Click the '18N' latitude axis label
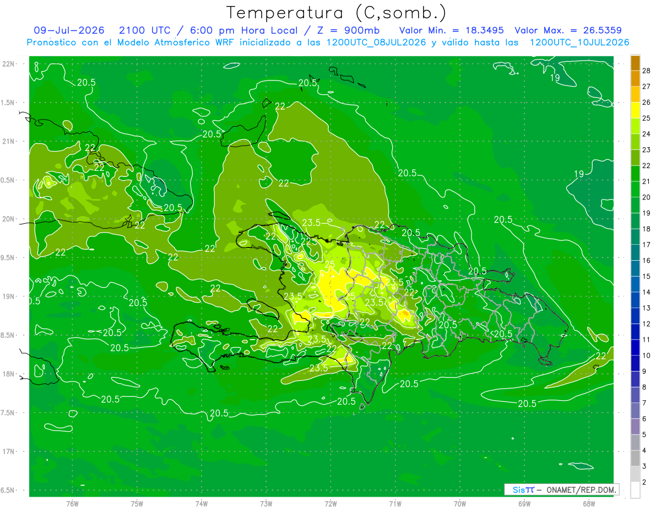The height and width of the screenshot is (511, 661). [9, 374]
